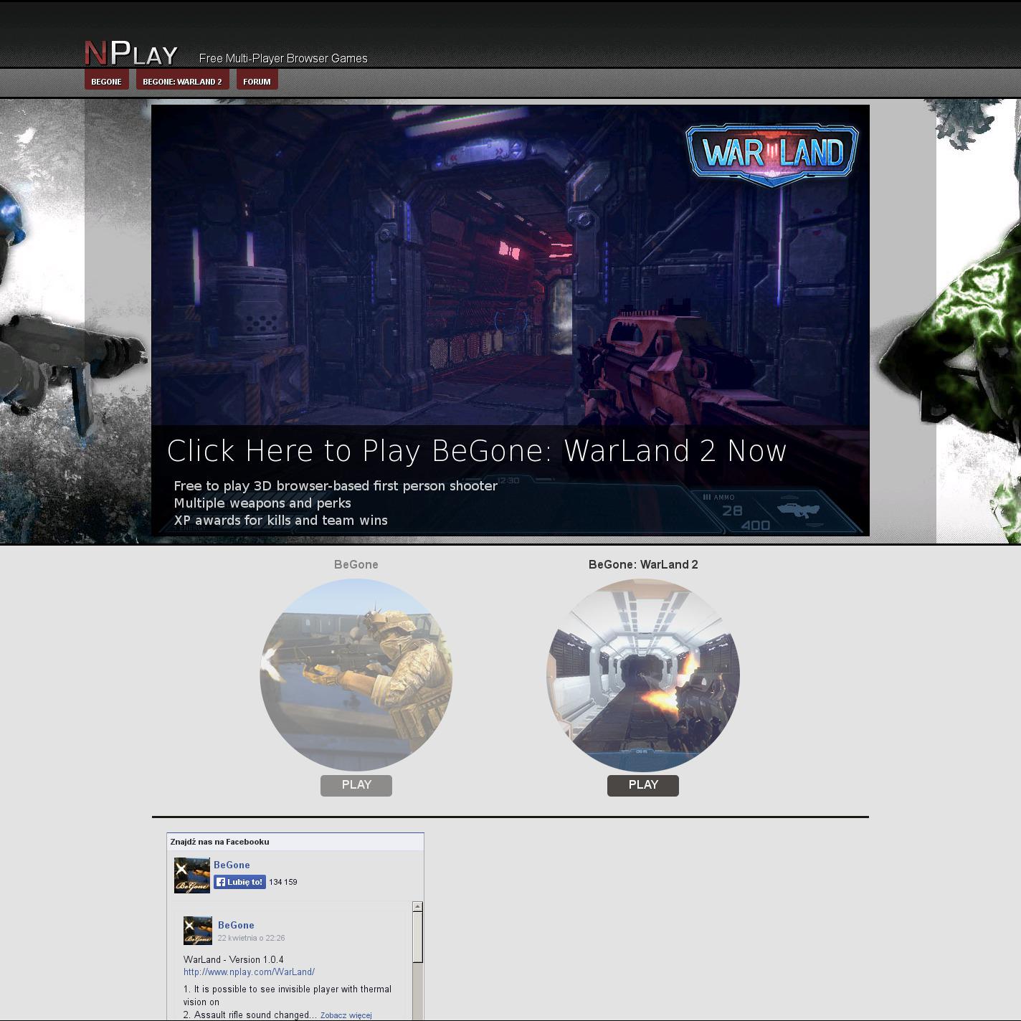Click the 'BeGone' game title text

coord(356,564)
